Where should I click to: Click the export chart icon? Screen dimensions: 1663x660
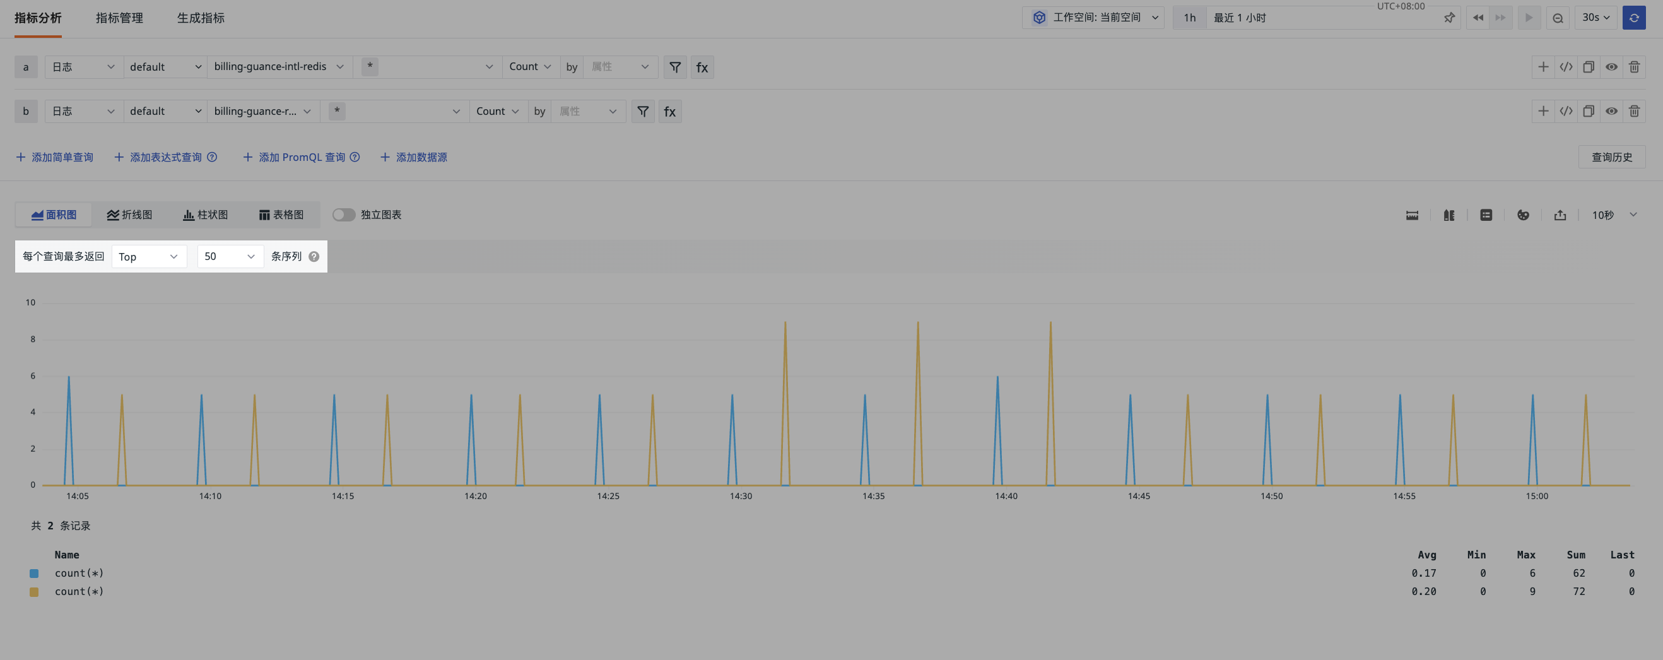coord(1560,215)
